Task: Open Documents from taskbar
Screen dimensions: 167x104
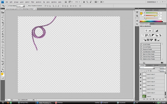Action: pos(121,103)
